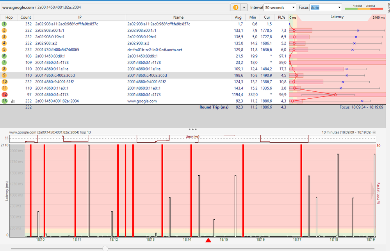This screenshot has width=390, height=251.
Task: Select hop 6 green circle icon
Action: [4, 56]
